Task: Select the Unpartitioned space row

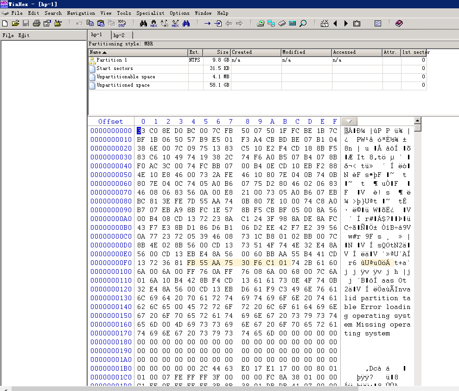Action: pyautogui.click(x=257, y=85)
